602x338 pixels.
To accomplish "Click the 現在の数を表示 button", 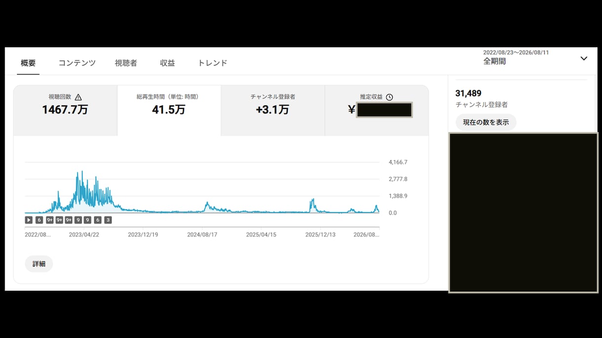I will pyautogui.click(x=486, y=122).
